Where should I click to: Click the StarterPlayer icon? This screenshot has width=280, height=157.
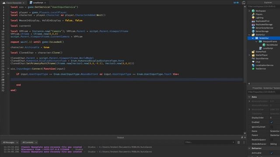pyautogui.click(x=253, y=55)
